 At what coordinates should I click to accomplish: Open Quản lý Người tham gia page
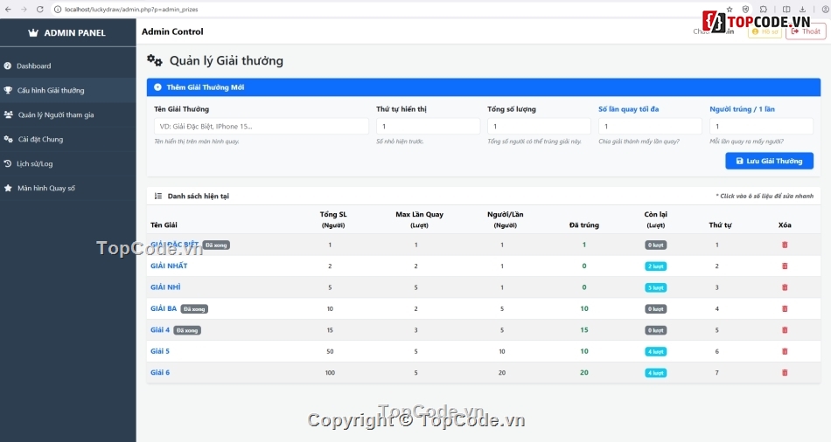(x=55, y=114)
